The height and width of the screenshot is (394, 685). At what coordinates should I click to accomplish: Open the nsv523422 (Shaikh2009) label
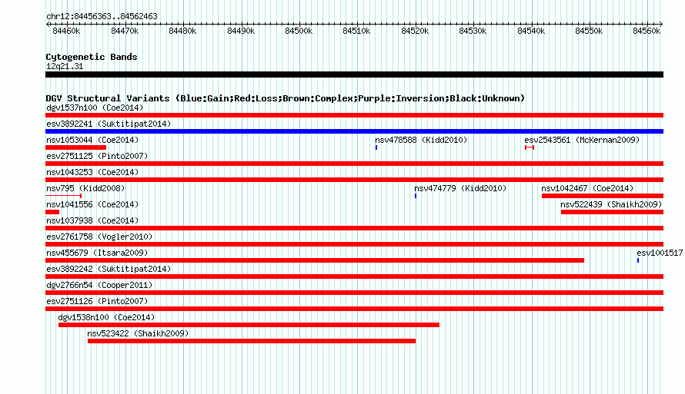click(138, 333)
